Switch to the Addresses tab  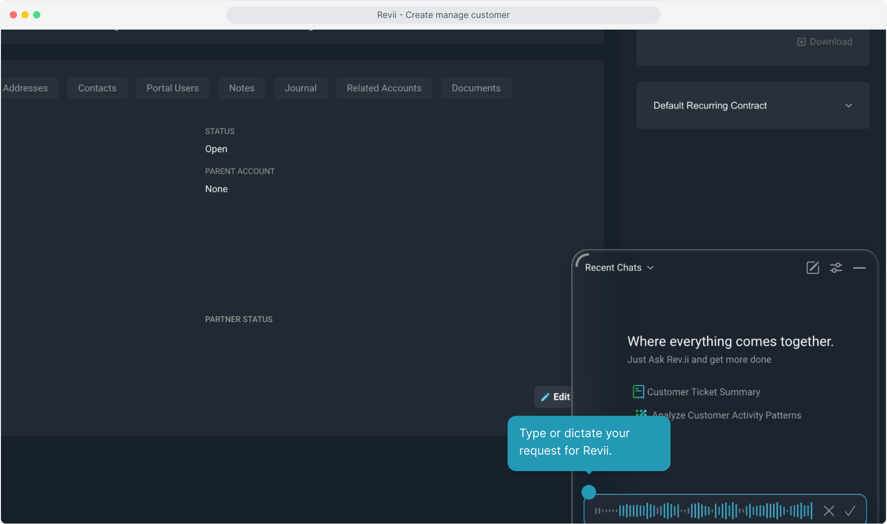point(26,88)
